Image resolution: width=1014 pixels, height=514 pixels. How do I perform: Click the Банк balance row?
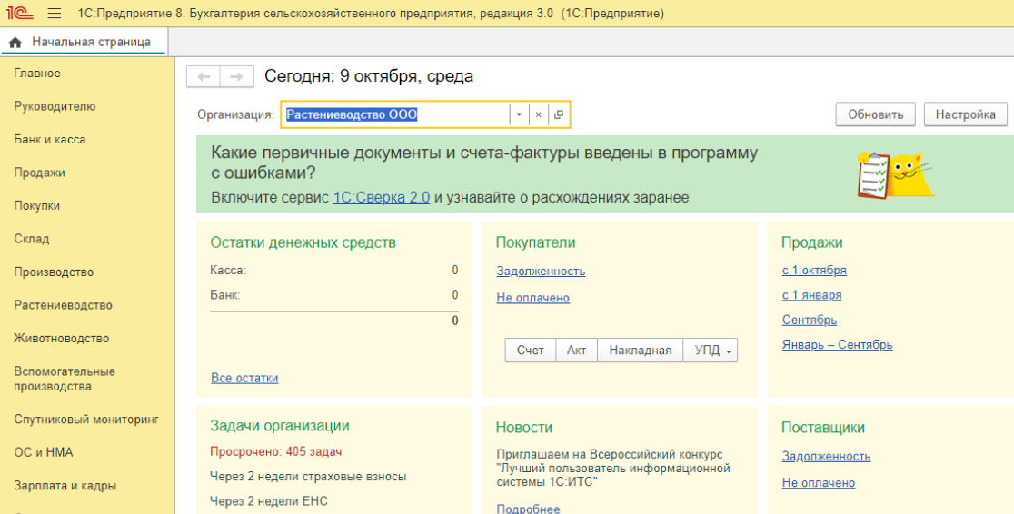pyautogui.click(x=334, y=295)
